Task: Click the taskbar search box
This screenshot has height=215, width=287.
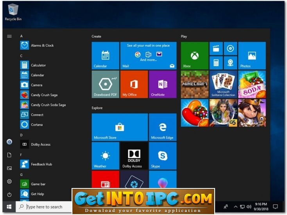Action: coord(43,207)
